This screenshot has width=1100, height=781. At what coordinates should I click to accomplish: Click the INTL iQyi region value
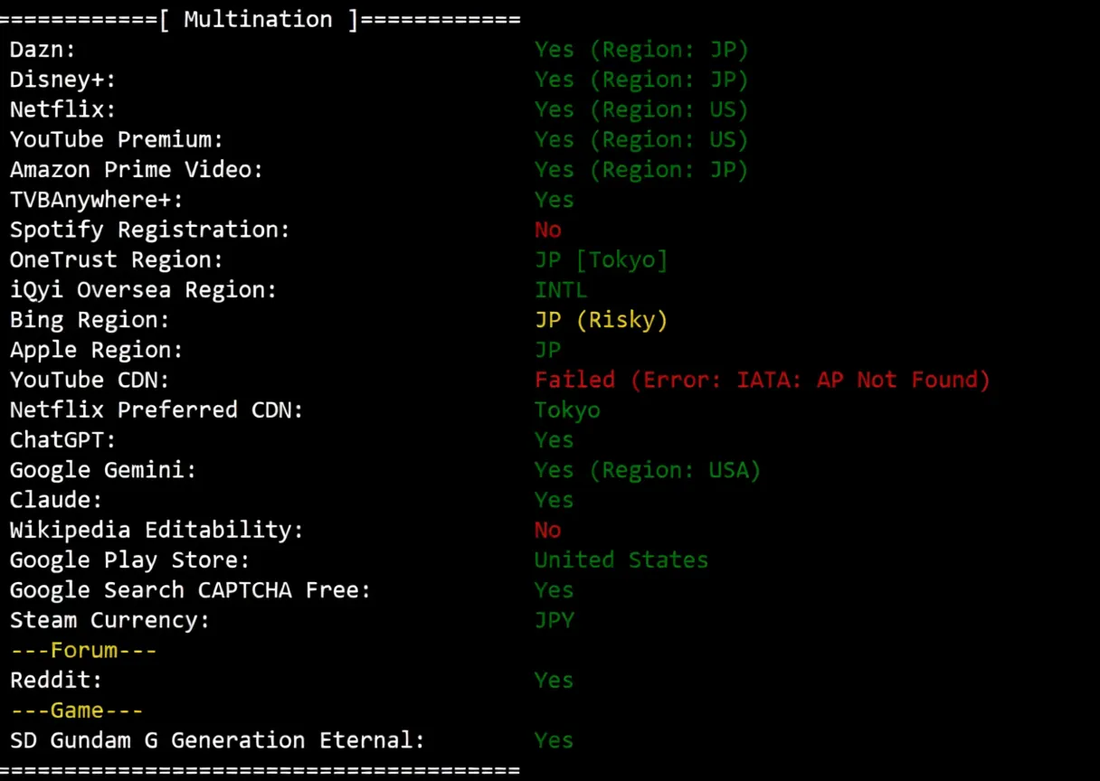561,290
